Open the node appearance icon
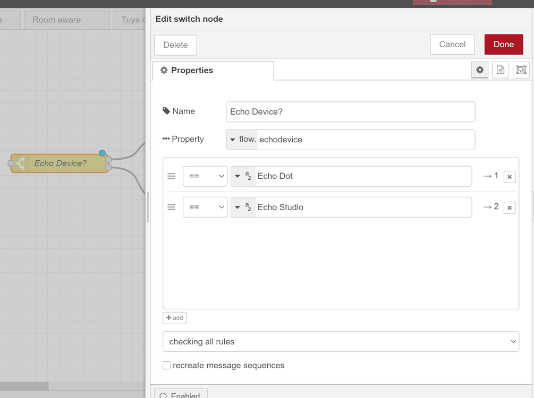 tap(521, 70)
